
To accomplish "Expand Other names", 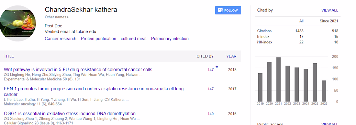I will (57, 17).
